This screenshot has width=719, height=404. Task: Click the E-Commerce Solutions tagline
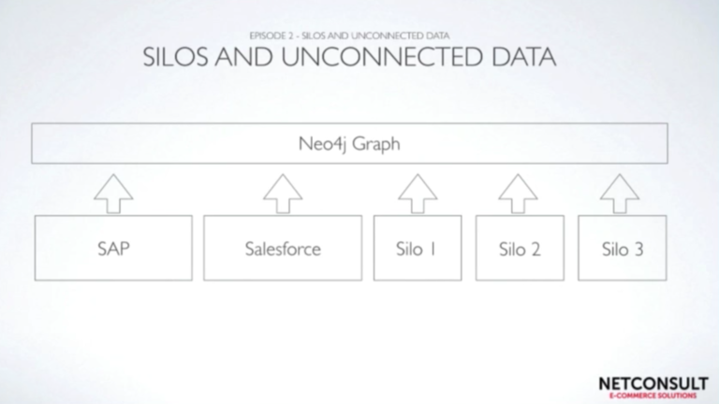coord(653,396)
